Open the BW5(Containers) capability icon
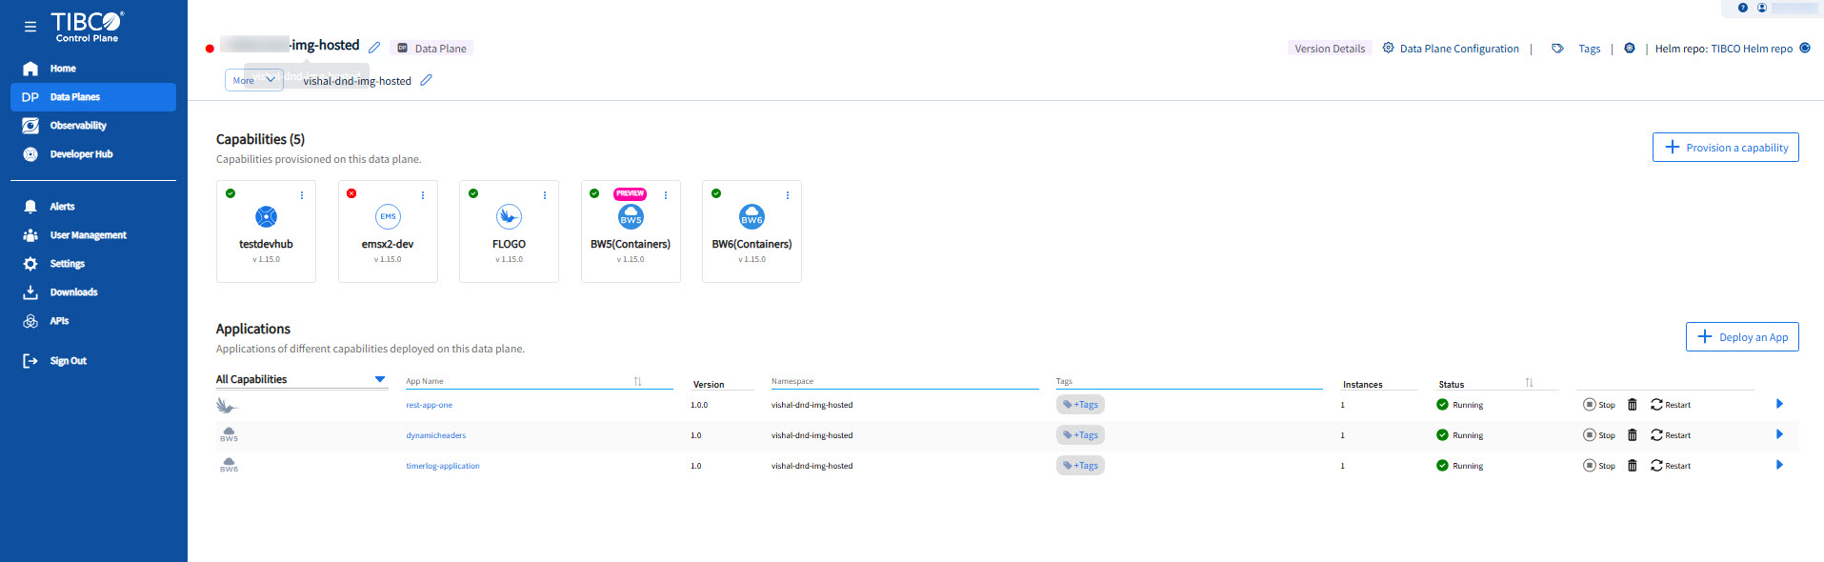Screen dimensions: 1824x562 (x=631, y=217)
